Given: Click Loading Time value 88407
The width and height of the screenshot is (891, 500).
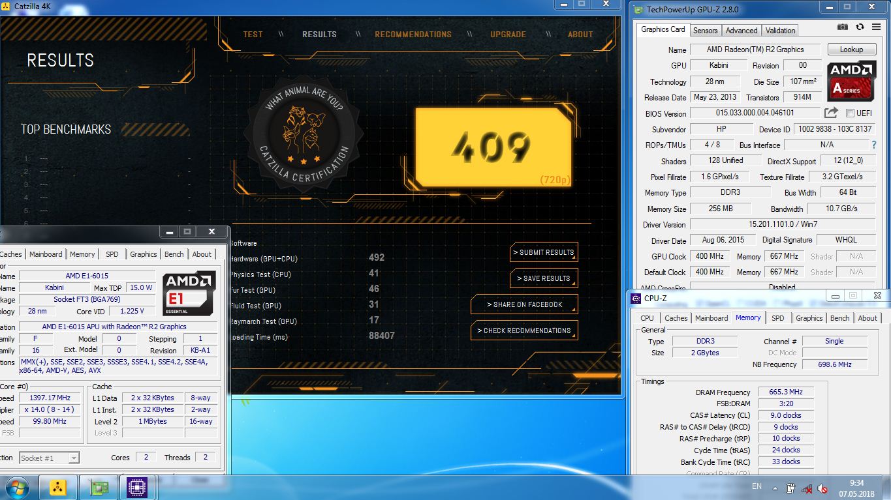Looking at the screenshot, I should [x=381, y=336].
